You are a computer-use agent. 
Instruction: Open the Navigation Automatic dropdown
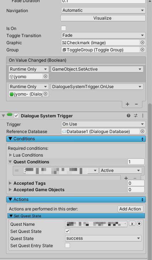coord(103,10)
